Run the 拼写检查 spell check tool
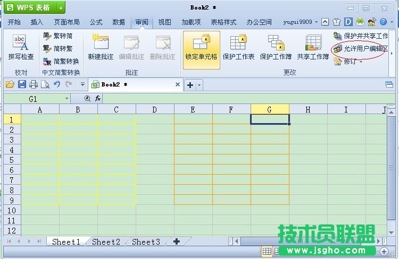The height and width of the screenshot is (259, 399). point(21,47)
